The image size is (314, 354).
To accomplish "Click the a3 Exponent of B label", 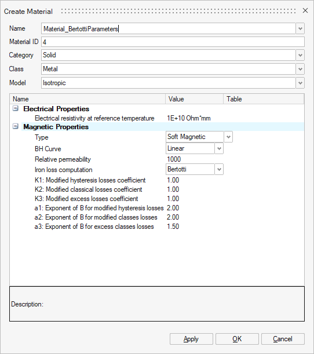I will click(x=94, y=227).
